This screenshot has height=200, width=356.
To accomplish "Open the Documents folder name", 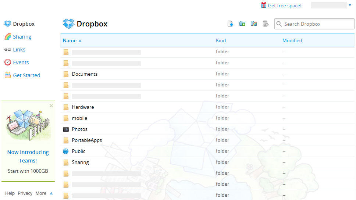I will (85, 74).
